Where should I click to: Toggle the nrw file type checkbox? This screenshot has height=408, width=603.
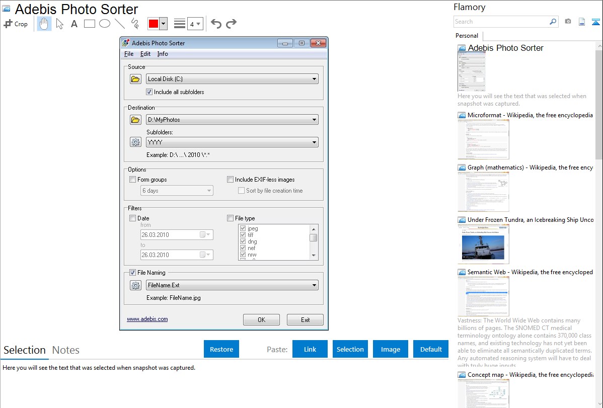tap(243, 255)
